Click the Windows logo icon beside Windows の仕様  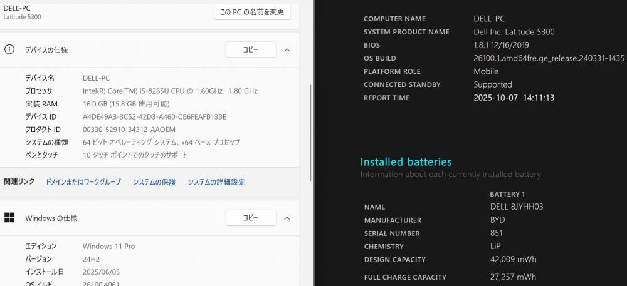click(x=9, y=218)
